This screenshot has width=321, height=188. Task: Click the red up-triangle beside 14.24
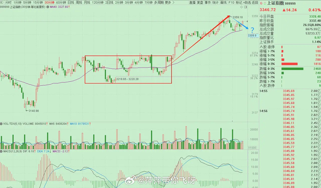(284, 10)
